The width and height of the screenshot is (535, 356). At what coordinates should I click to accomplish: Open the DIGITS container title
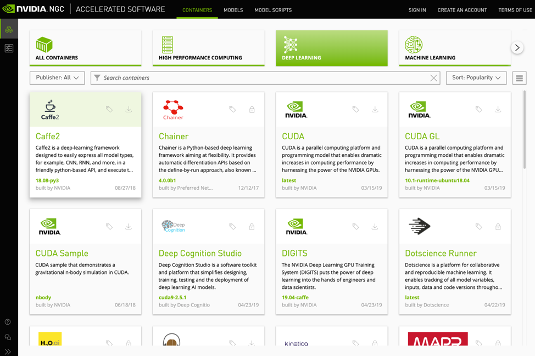click(294, 253)
